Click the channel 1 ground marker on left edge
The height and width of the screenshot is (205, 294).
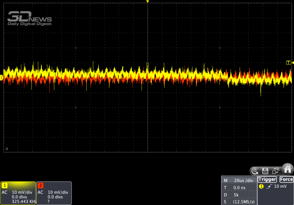(x=2, y=78)
